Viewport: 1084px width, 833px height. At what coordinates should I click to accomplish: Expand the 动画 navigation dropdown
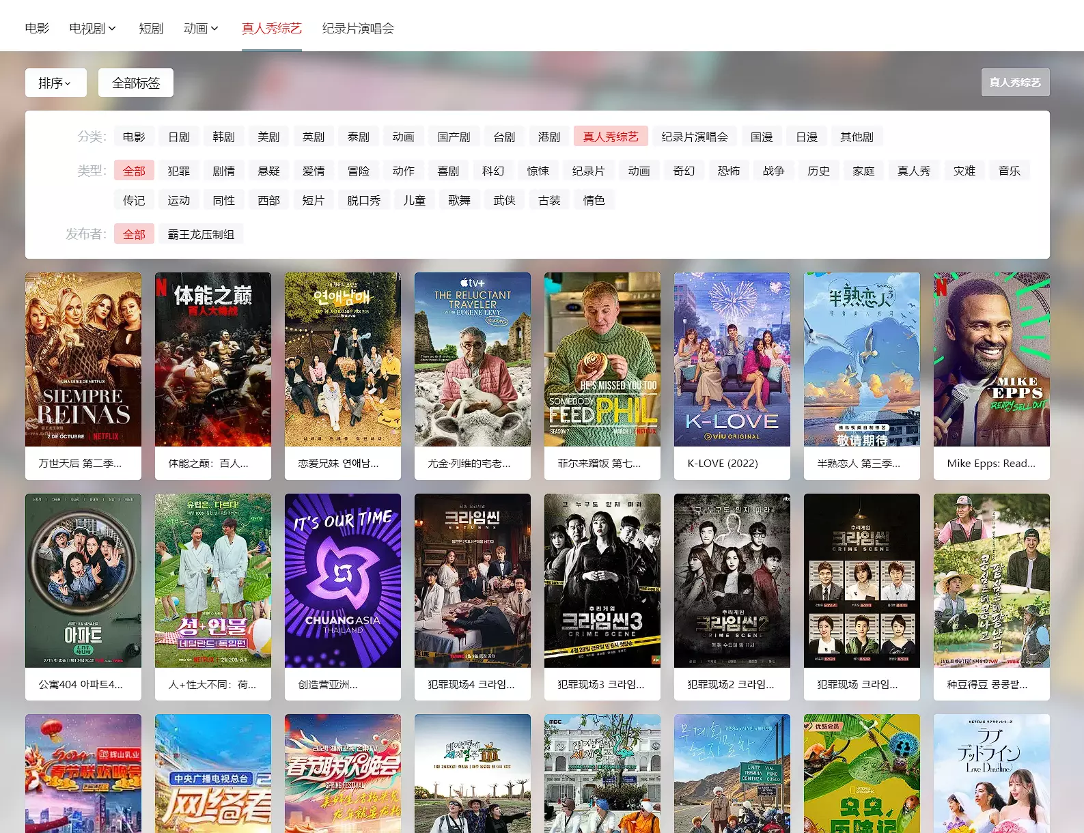click(200, 28)
